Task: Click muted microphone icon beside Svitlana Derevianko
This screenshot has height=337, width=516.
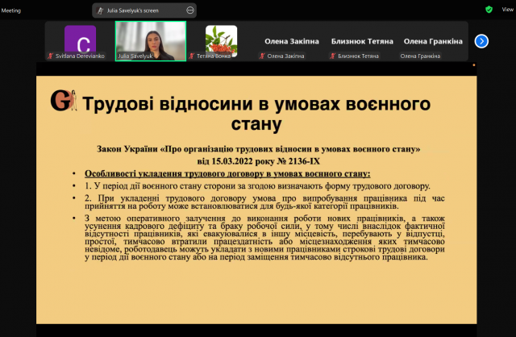Action: click(x=50, y=56)
